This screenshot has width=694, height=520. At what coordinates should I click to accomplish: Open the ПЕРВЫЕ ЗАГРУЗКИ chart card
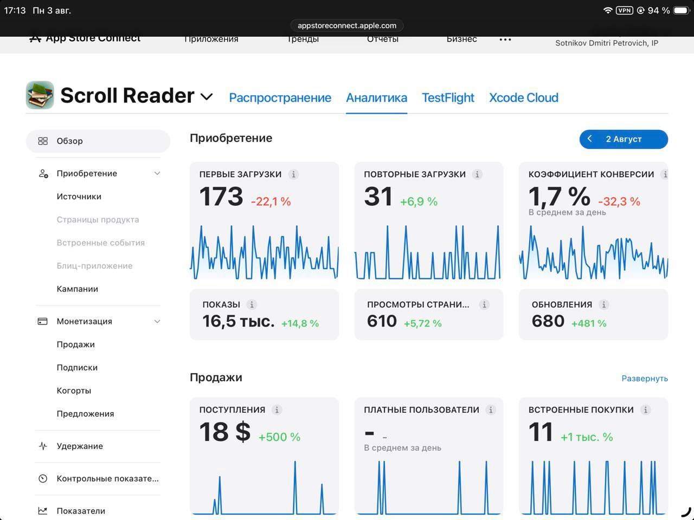tap(264, 221)
